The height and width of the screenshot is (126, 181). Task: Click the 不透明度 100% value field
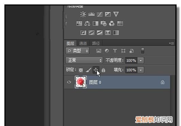click(x=131, y=60)
